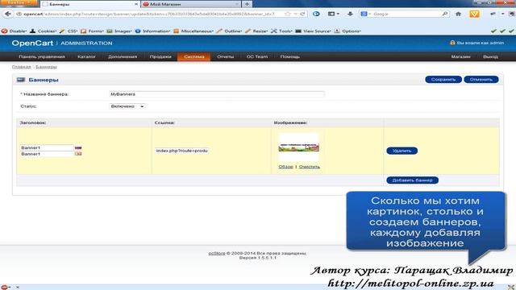
Task: Switch to the Мой Магазин browser tab
Action: pos(191,4)
